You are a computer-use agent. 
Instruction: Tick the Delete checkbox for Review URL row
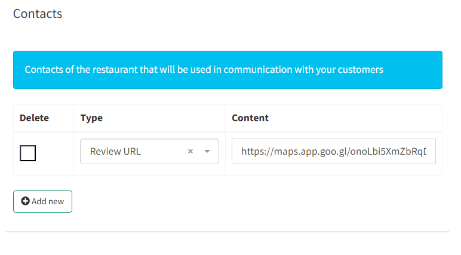27,153
